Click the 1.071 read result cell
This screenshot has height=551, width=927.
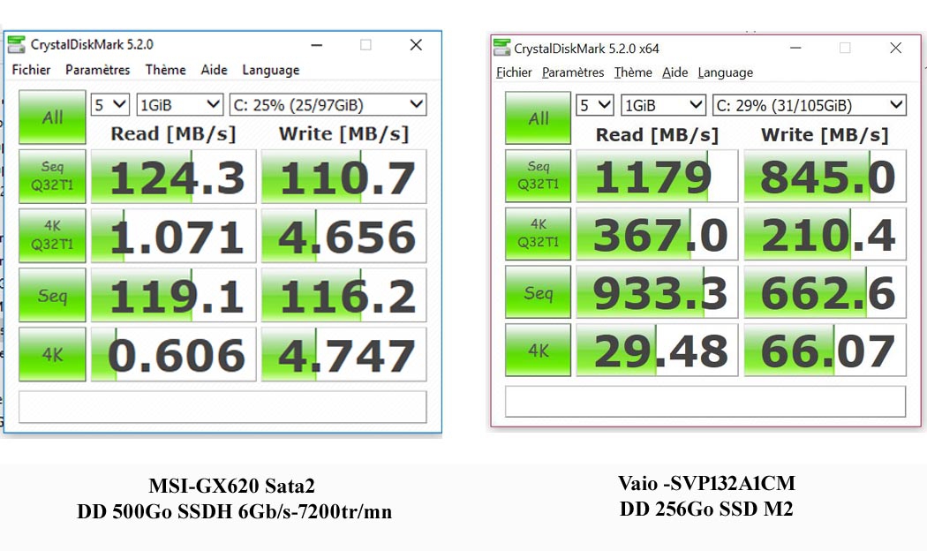tap(173, 235)
